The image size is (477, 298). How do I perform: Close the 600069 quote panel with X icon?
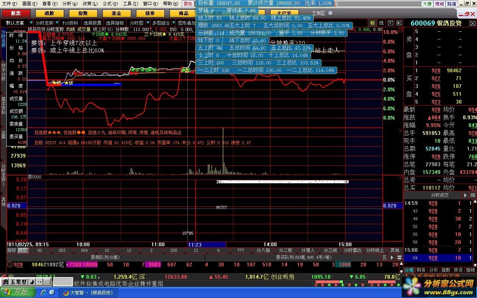click(473, 23)
